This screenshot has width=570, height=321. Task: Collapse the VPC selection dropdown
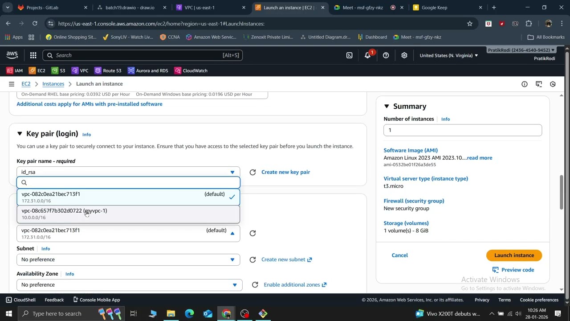tap(128, 233)
